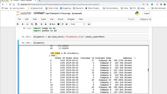Click the zoom magnifier icon in address bar

coord(144,4)
